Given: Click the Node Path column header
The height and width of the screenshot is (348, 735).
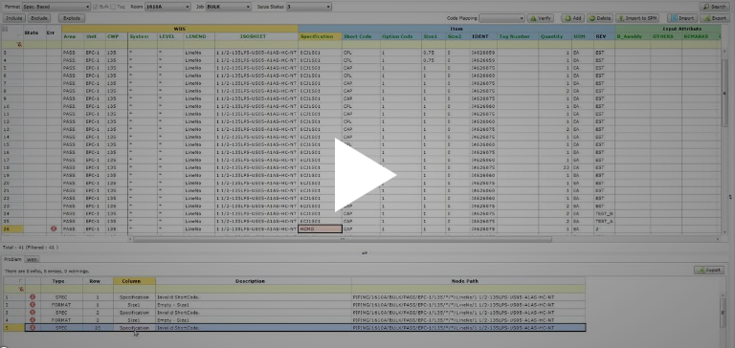Looking at the screenshot, I should point(468,281).
